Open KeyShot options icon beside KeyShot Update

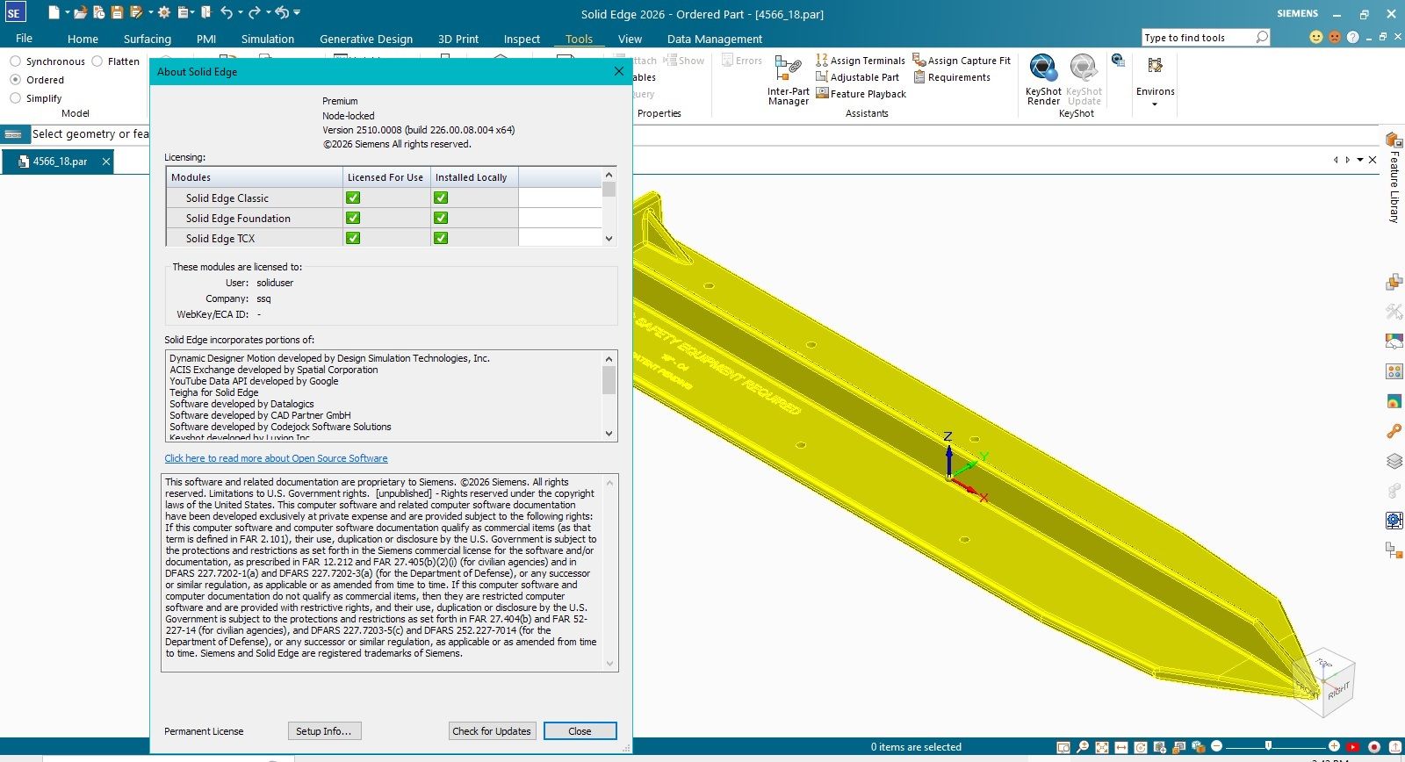tap(1118, 61)
